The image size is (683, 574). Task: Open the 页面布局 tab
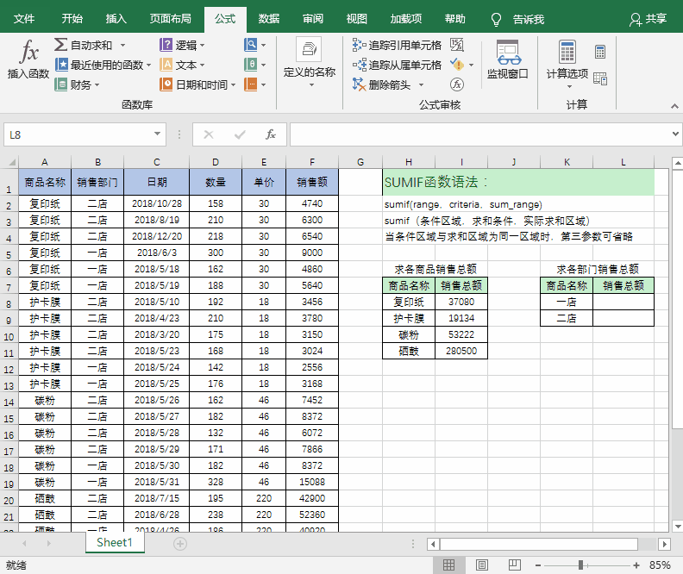tap(170, 19)
